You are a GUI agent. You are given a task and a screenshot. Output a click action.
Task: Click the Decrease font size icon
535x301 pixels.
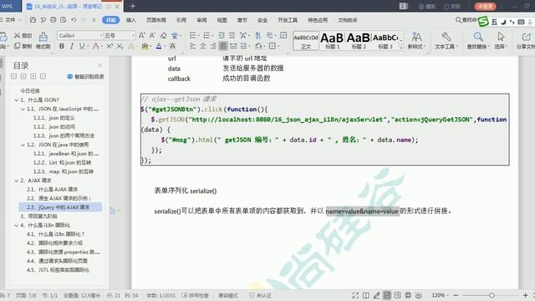152,35
